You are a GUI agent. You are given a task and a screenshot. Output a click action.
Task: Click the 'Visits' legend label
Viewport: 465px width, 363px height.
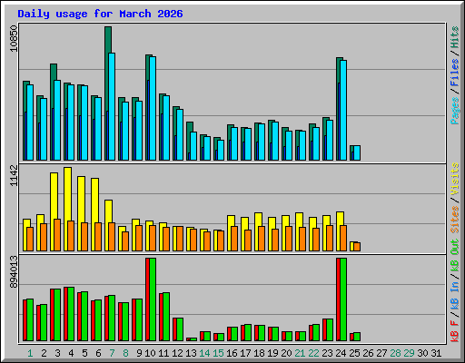[x=454, y=179]
